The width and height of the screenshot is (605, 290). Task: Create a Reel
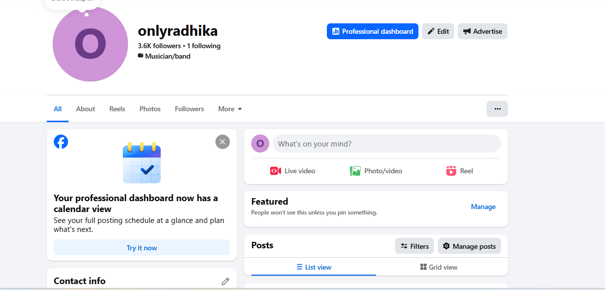point(459,171)
